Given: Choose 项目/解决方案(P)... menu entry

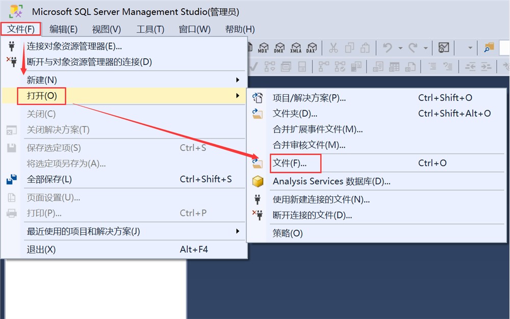Looking at the screenshot, I should tap(309, 98).
